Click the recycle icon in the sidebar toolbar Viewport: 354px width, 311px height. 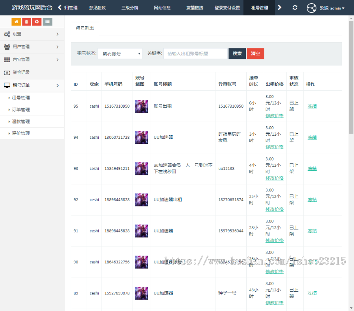37,22
